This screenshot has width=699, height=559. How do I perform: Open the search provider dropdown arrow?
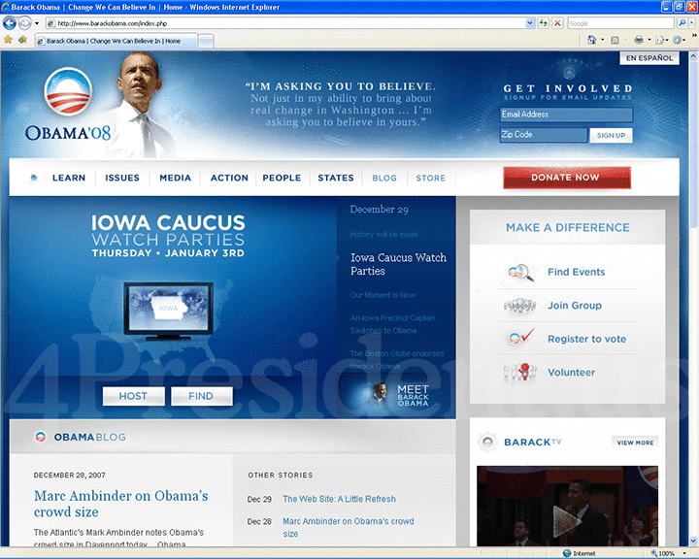pos(691,23)
